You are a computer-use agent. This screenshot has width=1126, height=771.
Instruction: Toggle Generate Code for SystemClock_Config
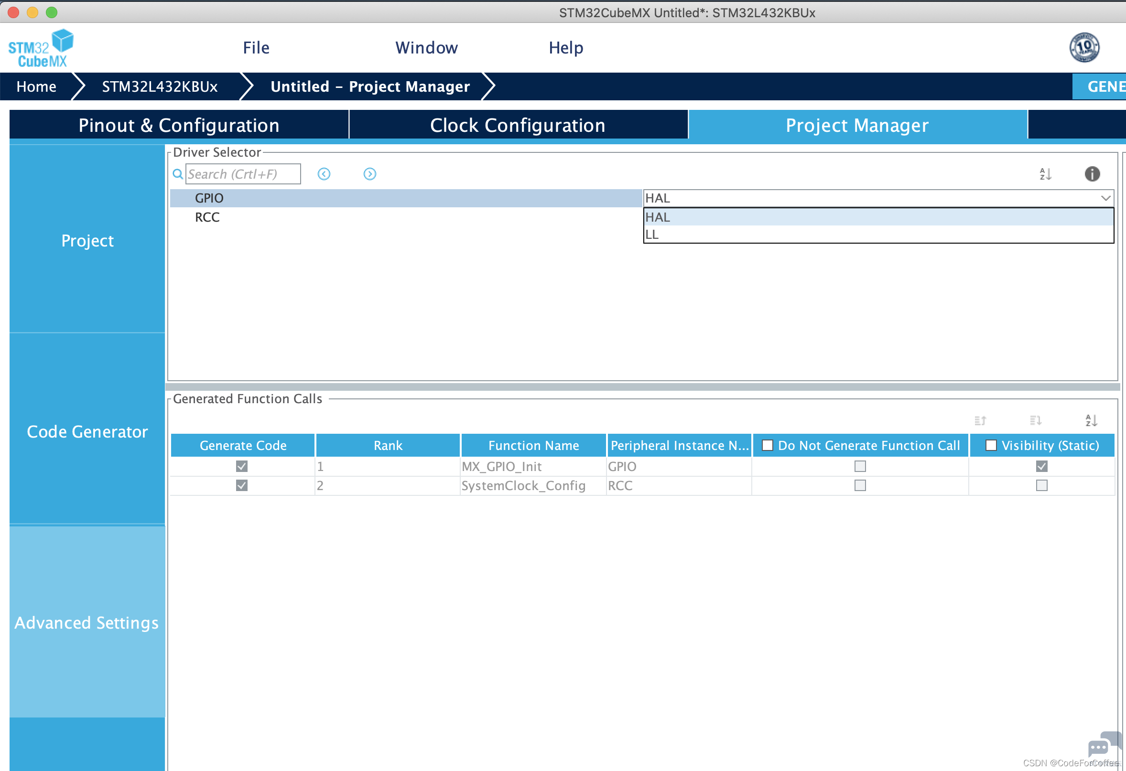(242, 485)
